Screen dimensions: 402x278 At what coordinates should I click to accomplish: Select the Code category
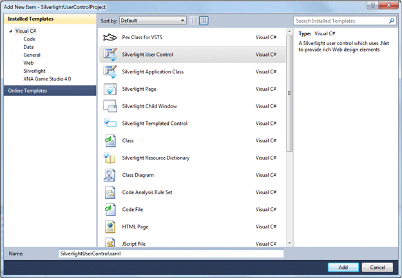coord(30,39)
